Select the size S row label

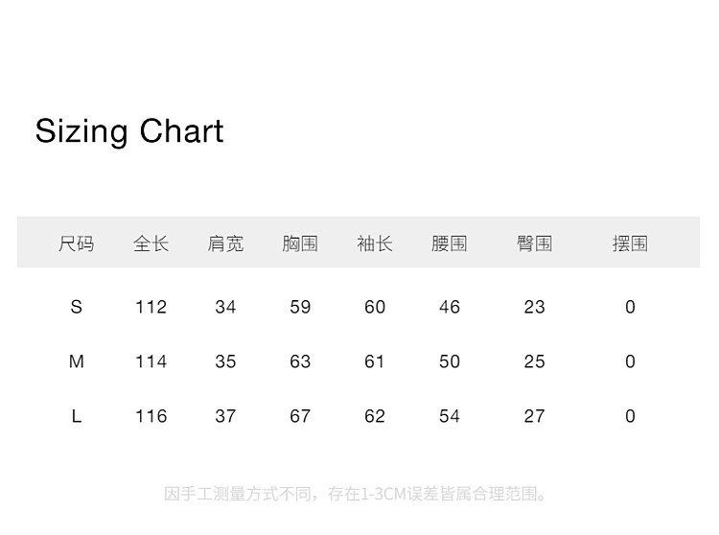tap(77, 307)
